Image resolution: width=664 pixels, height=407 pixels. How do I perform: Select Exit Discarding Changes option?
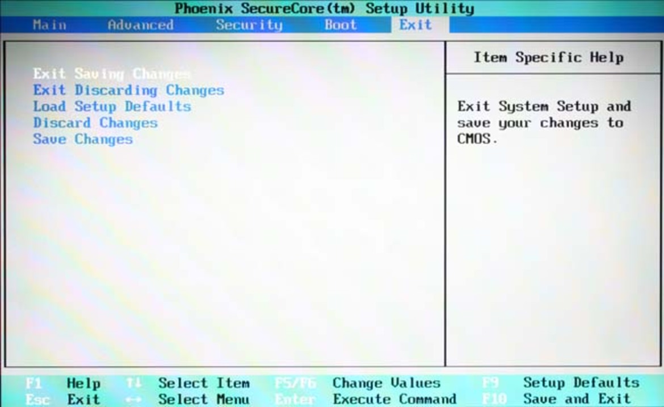129,90
